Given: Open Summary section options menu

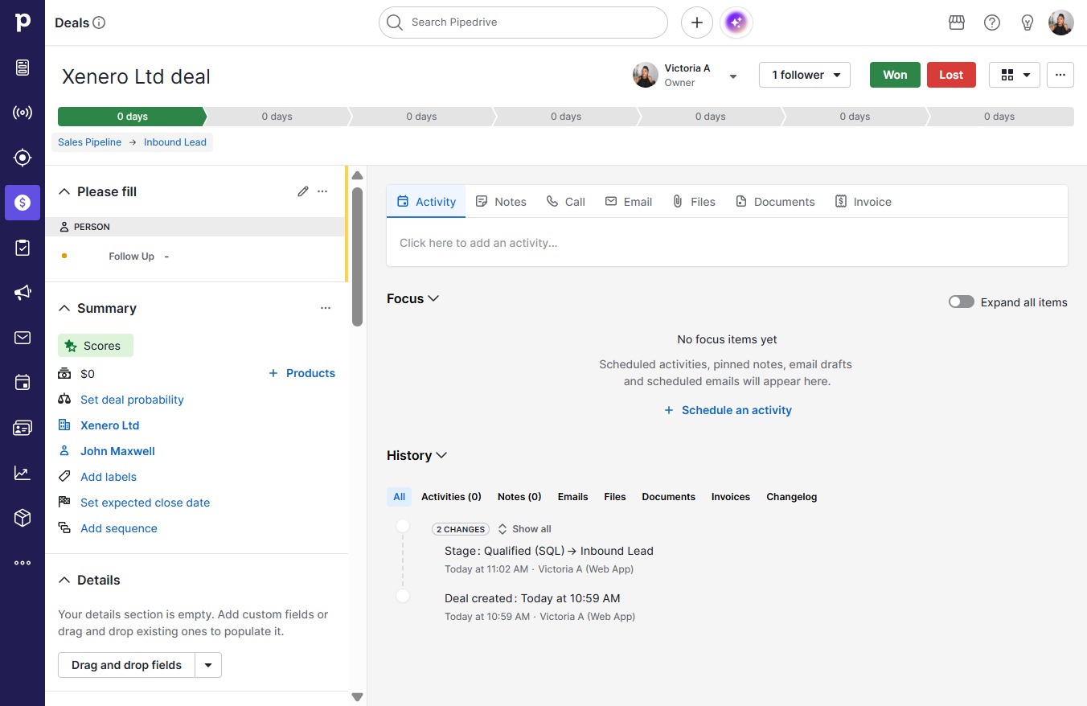Looking at the screenshot, I should [326, 308].
